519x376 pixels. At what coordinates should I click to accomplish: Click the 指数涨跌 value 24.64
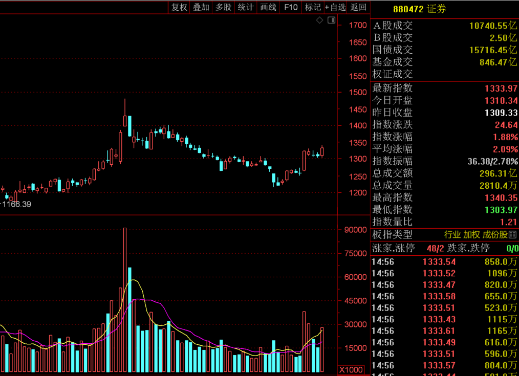pyautogui.click(x=506, y=125)
